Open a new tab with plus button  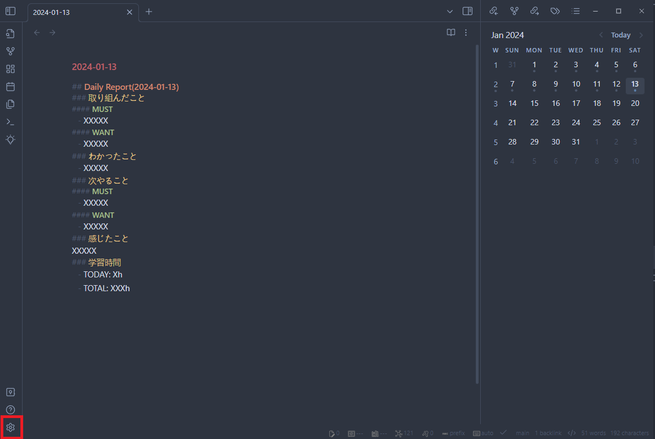(x=149, y=12)
